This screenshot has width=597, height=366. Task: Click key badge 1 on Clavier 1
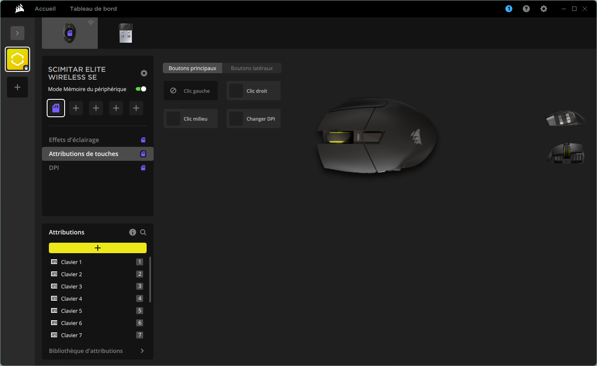point(140,262)
